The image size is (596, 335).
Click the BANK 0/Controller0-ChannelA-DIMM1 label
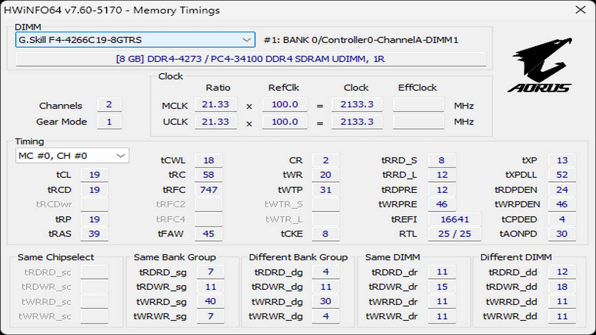click(361, 40)
